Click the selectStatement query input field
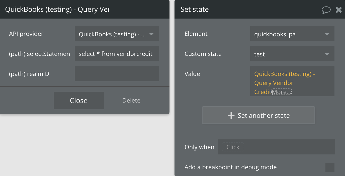The image size is (345, 176). [117, 54]
